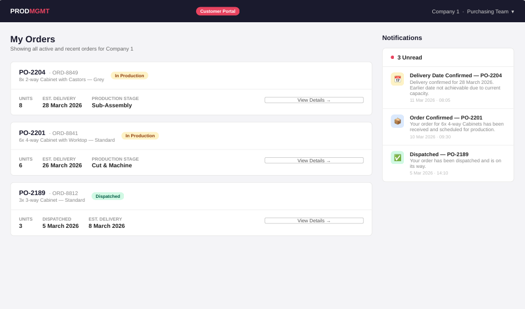Screen dimensions: 525x309
Task: Click the PRODMGMT logo
Action: (30, 11)
